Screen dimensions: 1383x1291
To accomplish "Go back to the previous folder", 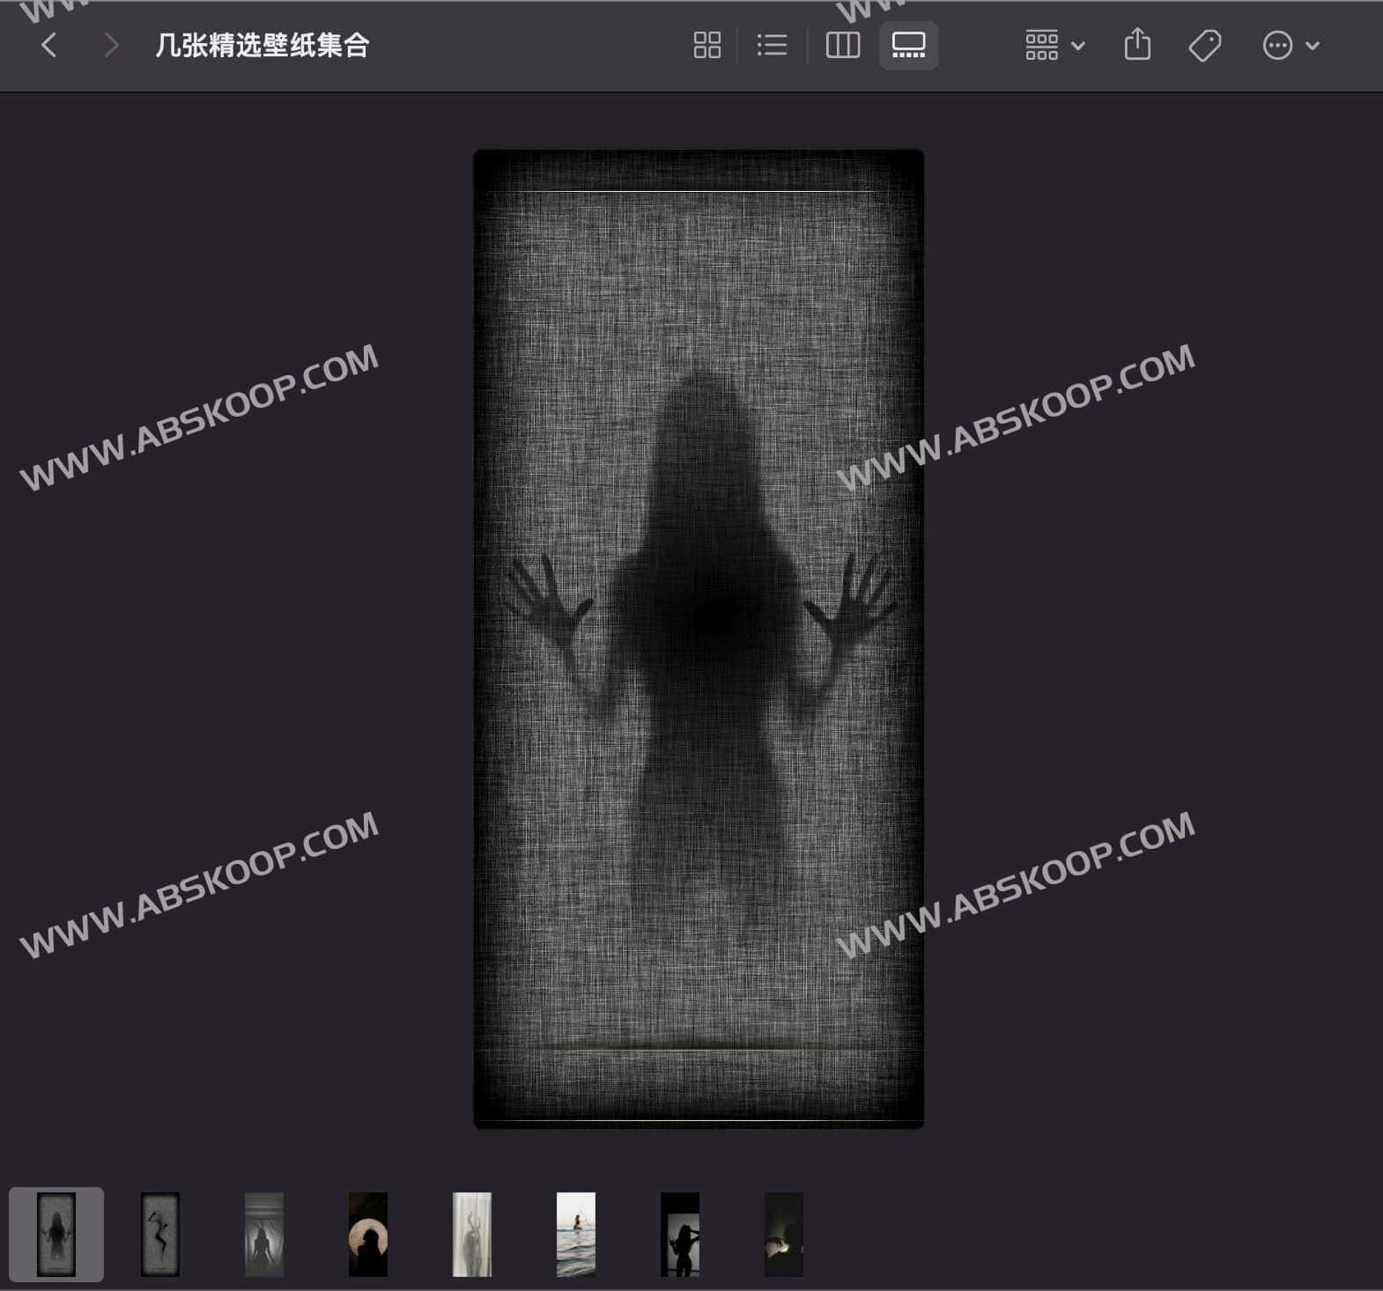I will click(x=49, y=45).
